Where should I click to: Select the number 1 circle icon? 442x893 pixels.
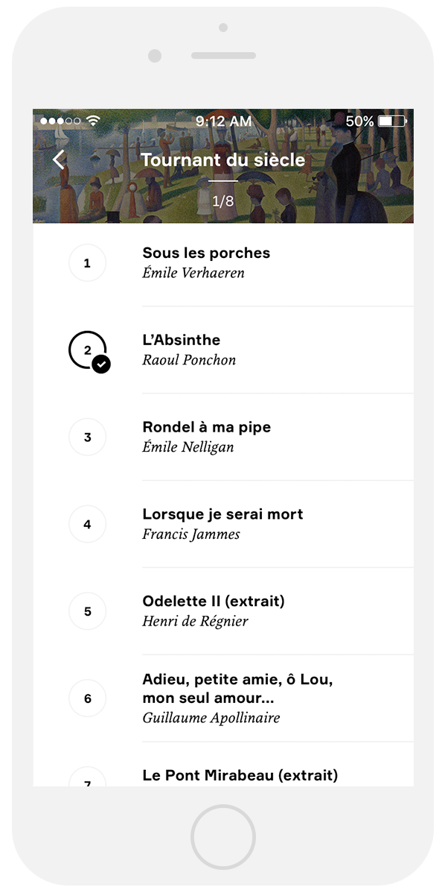click(88, 263)
